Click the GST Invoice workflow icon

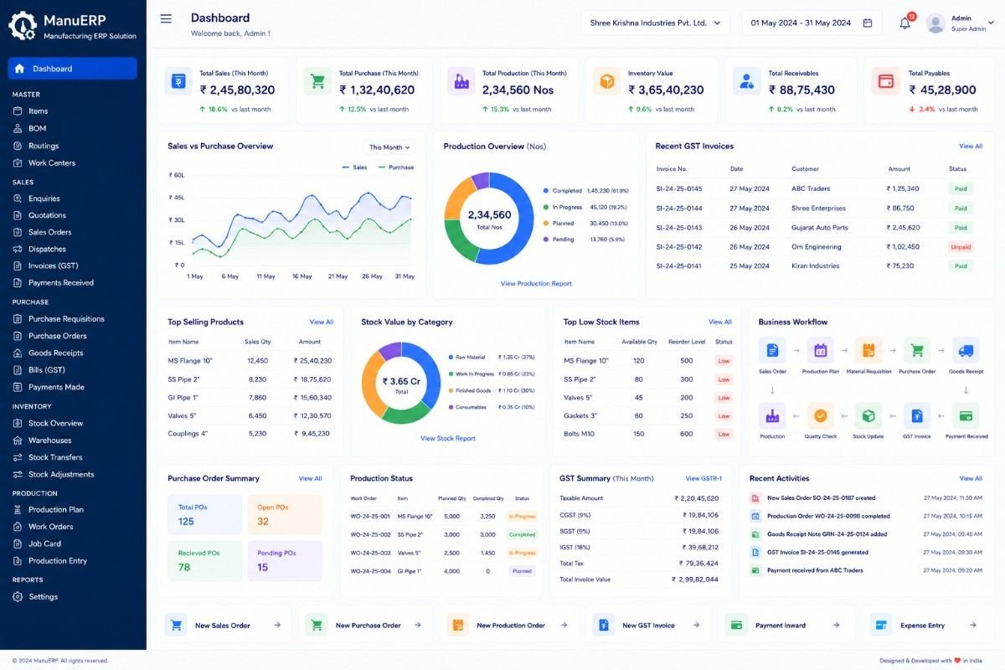tap(917, 415)
